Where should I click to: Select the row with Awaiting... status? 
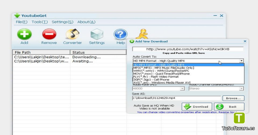pyautogui.click(x=70, y=61)
